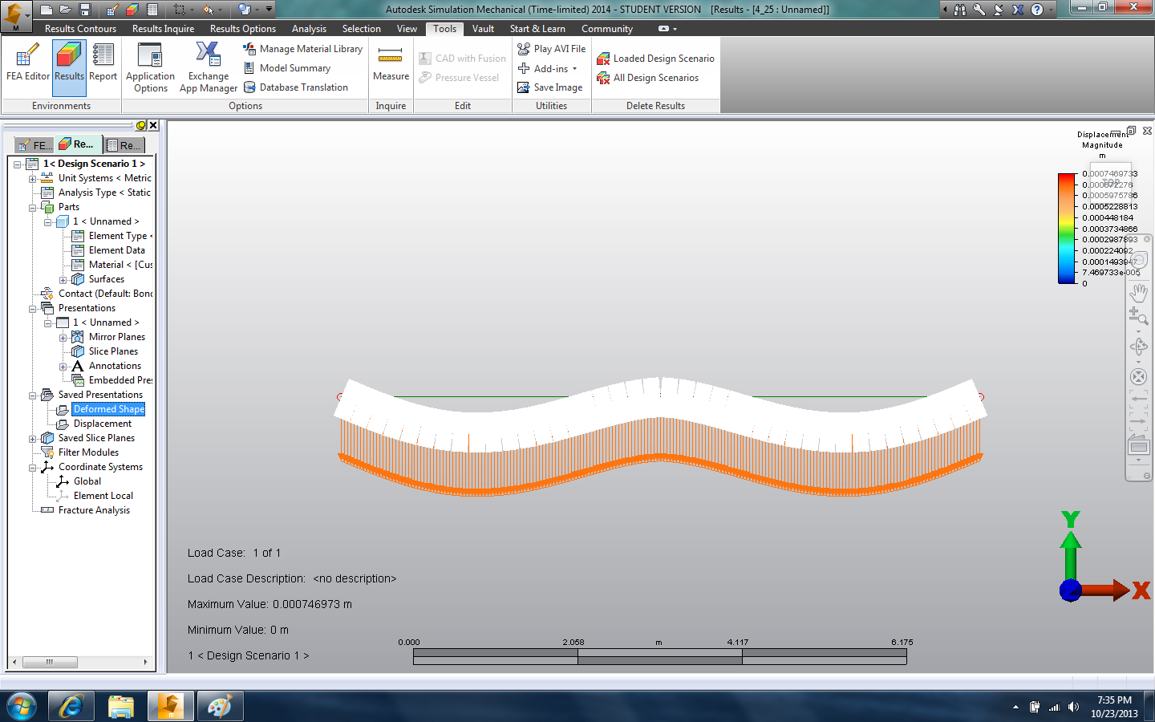Click Save Image utility

coord(549,87)
